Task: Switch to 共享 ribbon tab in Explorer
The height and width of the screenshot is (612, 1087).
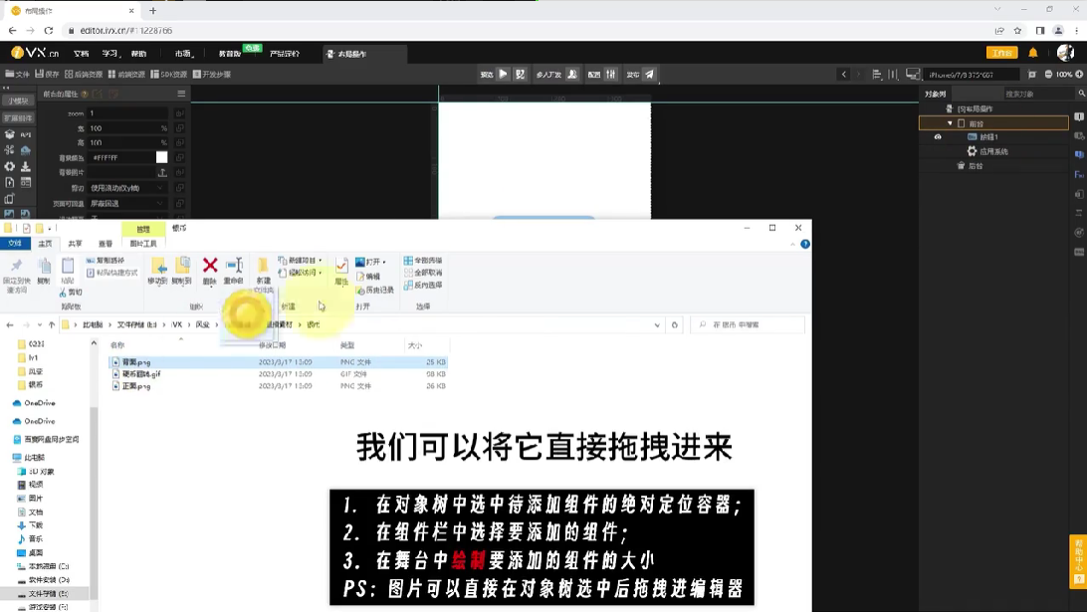Action: pyautogui.click(x=75, y=244)
